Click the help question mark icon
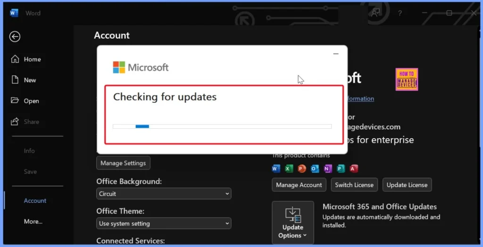483x247 pixels. 400,13
